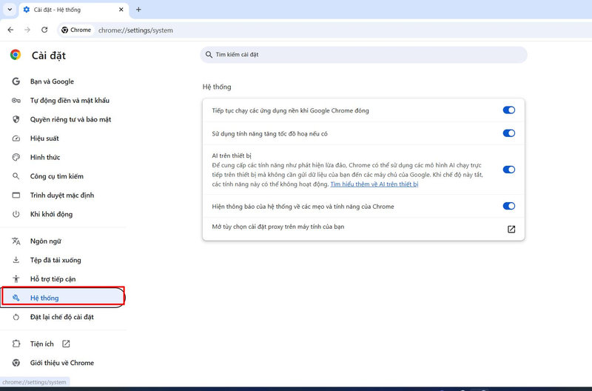Open the tab search dropdown arrow
The width and height of the screenshot is (592, 391).
tap(10, 10)
